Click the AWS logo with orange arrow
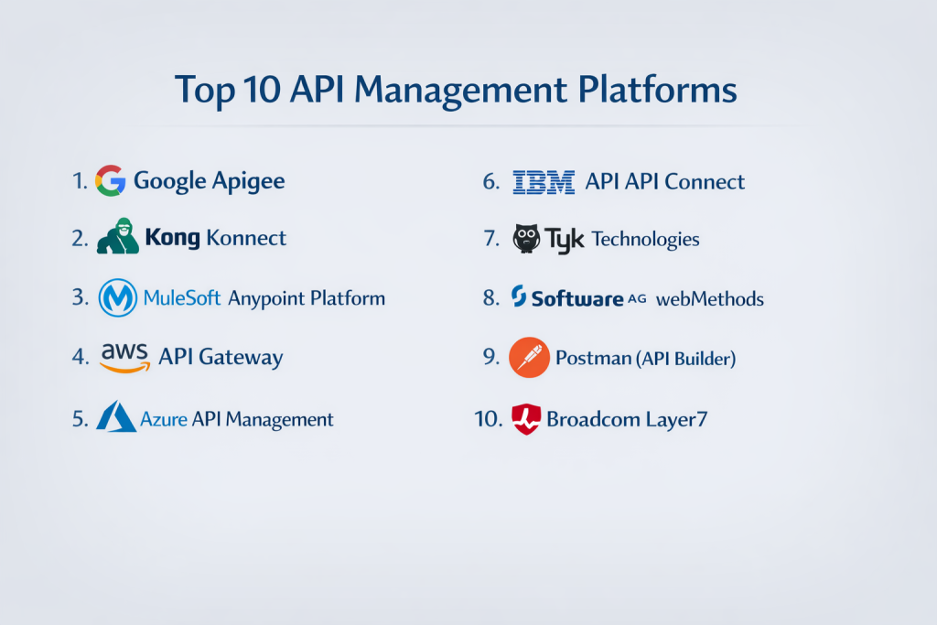 [x=124, y=357]
